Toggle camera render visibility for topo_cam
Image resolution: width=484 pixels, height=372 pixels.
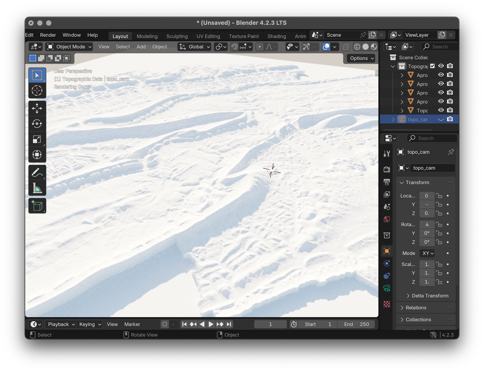[450, 119]
